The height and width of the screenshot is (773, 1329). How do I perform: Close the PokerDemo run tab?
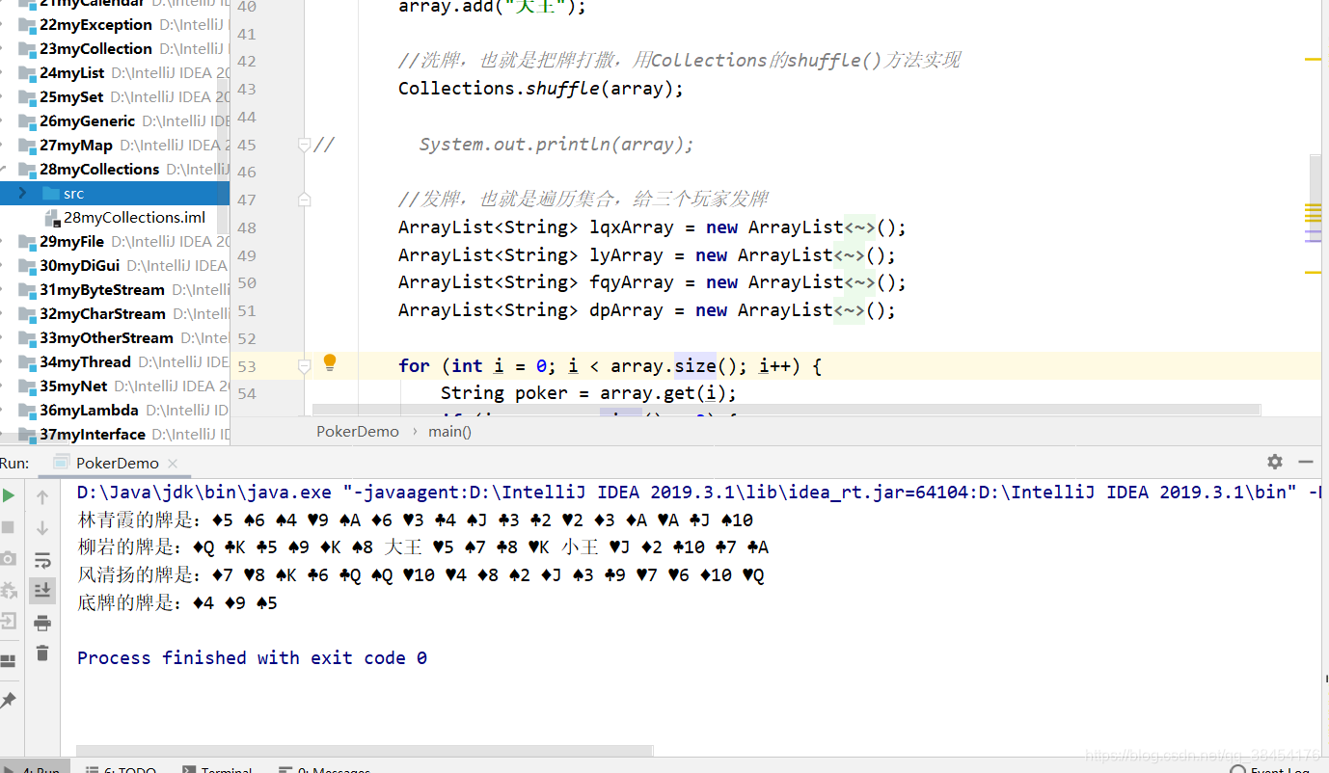[173, 464]
